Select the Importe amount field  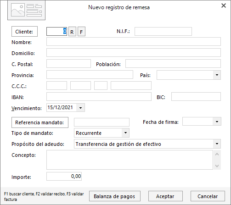tap(64, 176)
